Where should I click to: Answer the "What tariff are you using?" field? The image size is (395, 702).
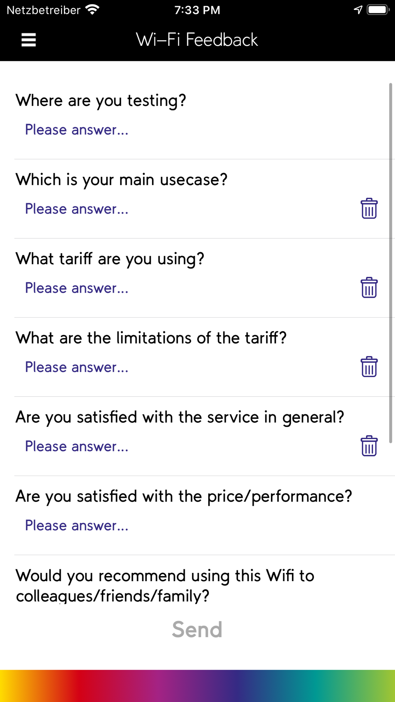(77, 288)
